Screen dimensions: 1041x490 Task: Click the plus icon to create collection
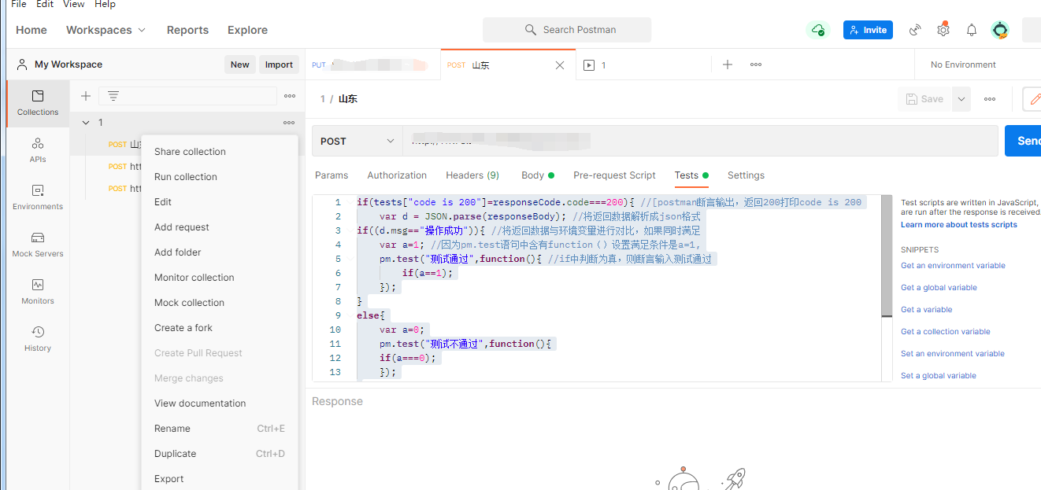click(86, 96)
